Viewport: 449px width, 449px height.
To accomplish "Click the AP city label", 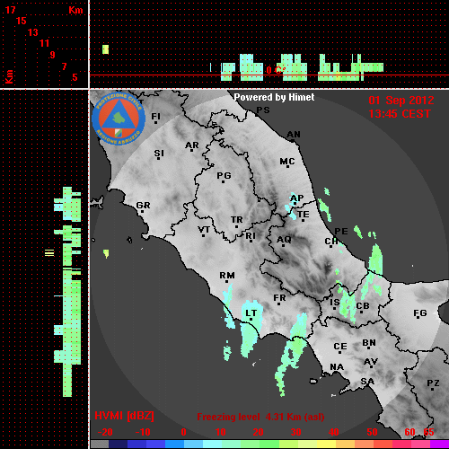I will tap(297, 198).
